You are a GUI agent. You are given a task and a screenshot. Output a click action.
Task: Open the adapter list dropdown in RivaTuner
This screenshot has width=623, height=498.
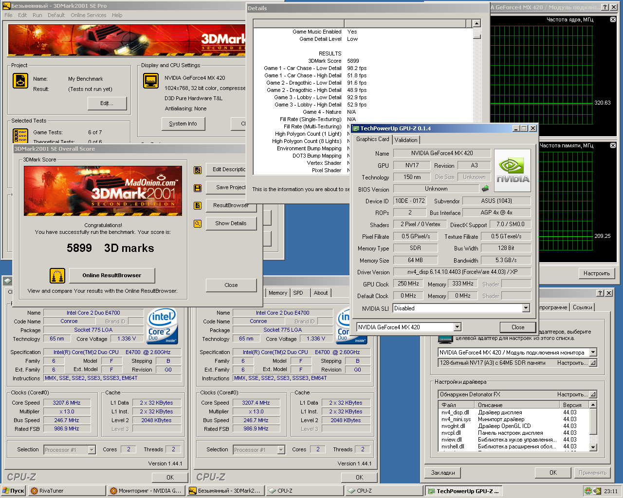coord(593,353)
